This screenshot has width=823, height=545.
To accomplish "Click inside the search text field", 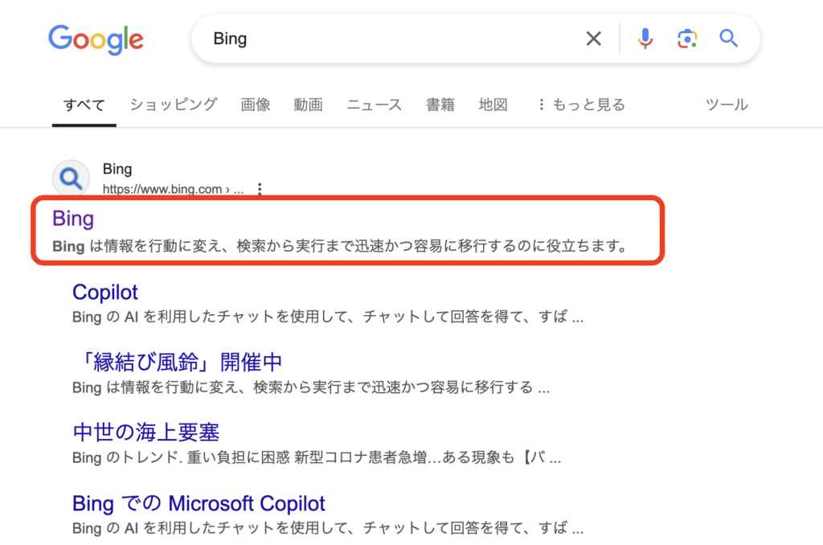I will pos(386,39).
